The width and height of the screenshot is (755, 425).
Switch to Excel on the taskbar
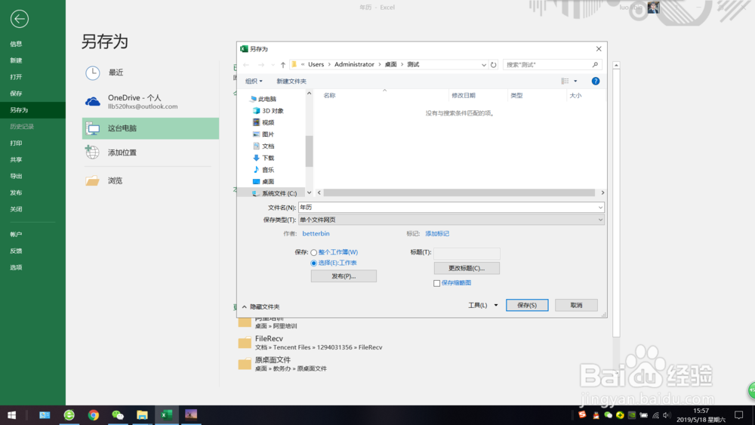point(167,415)
